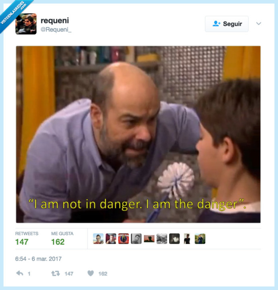Click the second liker avatar thumbnail
Image resolution: width=278 pixels, height=290 pixels.
pyautogui.click(x=111, y=239)
